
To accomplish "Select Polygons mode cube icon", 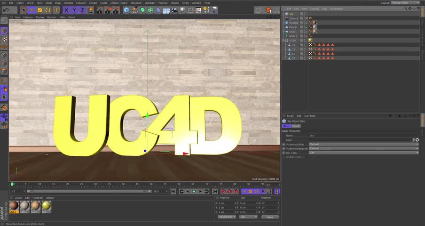I will [x=4, y=71].
